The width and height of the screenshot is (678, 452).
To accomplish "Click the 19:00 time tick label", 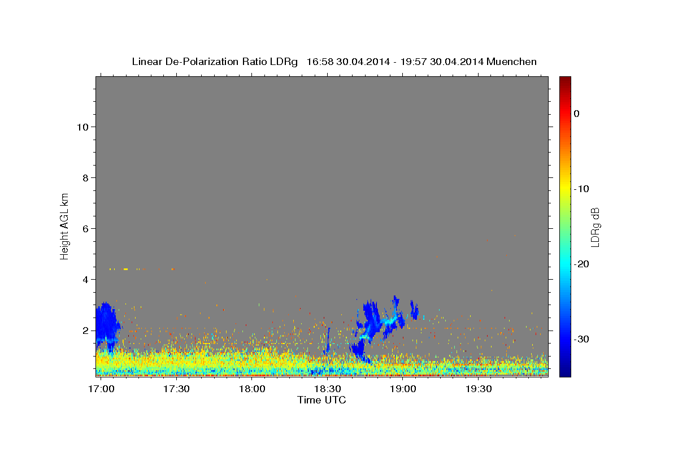I will pyautogui.click(x=403, y=389).
